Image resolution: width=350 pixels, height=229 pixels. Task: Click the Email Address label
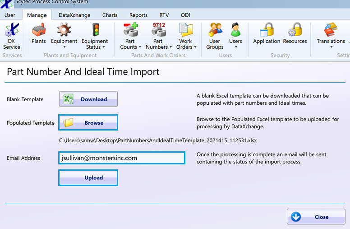[23, 158]
